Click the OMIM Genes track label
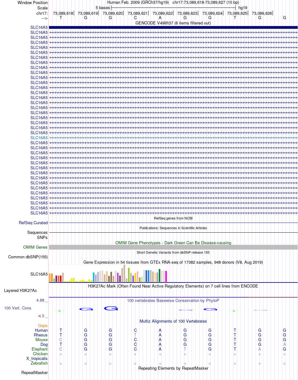 coord(35,247)
